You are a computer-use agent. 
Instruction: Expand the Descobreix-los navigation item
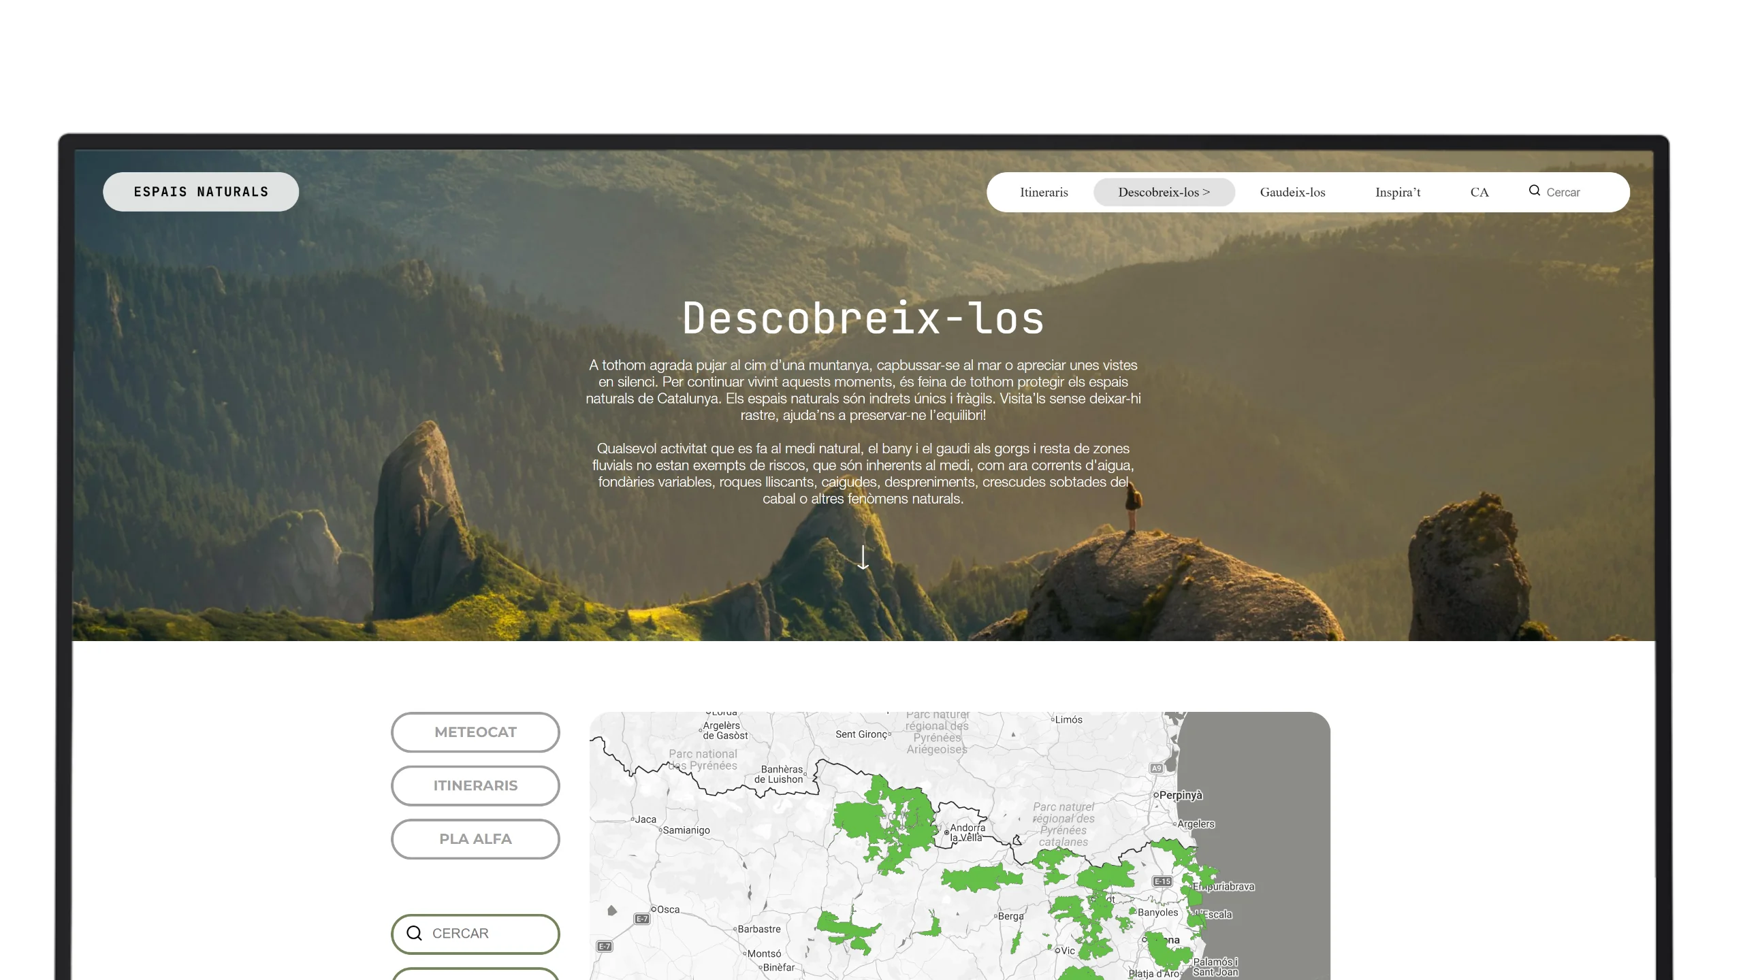[x=1164, y=193]
